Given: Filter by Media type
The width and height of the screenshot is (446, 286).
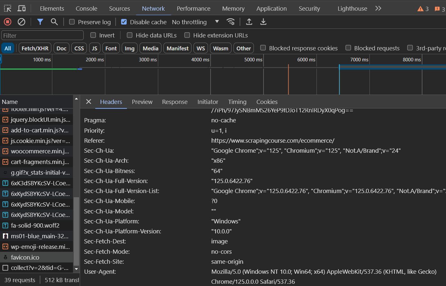Looking at the screenshot, I should point(150,48).
